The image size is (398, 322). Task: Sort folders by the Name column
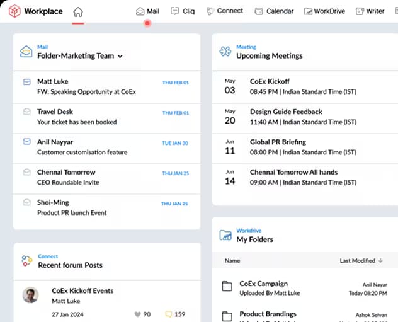pyautogui.click(x=232, y=260)
